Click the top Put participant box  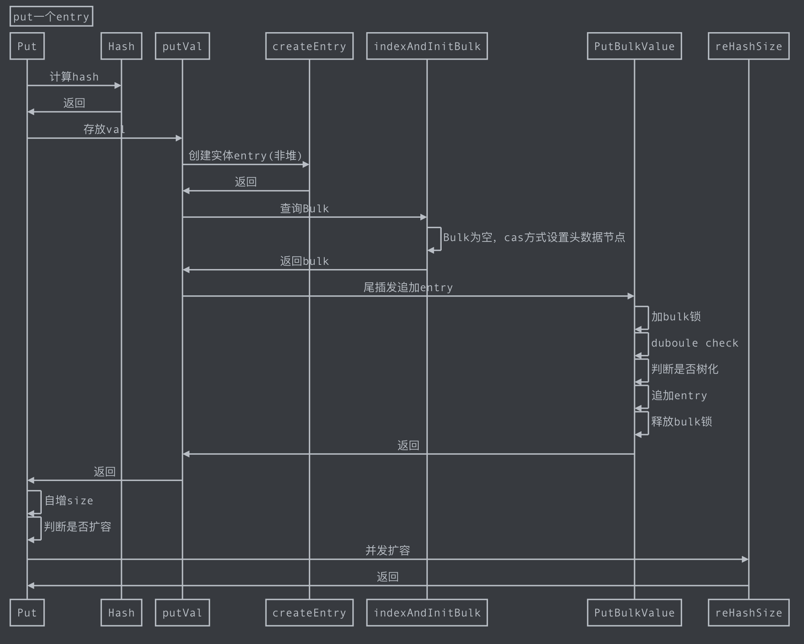(x=27, y=46)
